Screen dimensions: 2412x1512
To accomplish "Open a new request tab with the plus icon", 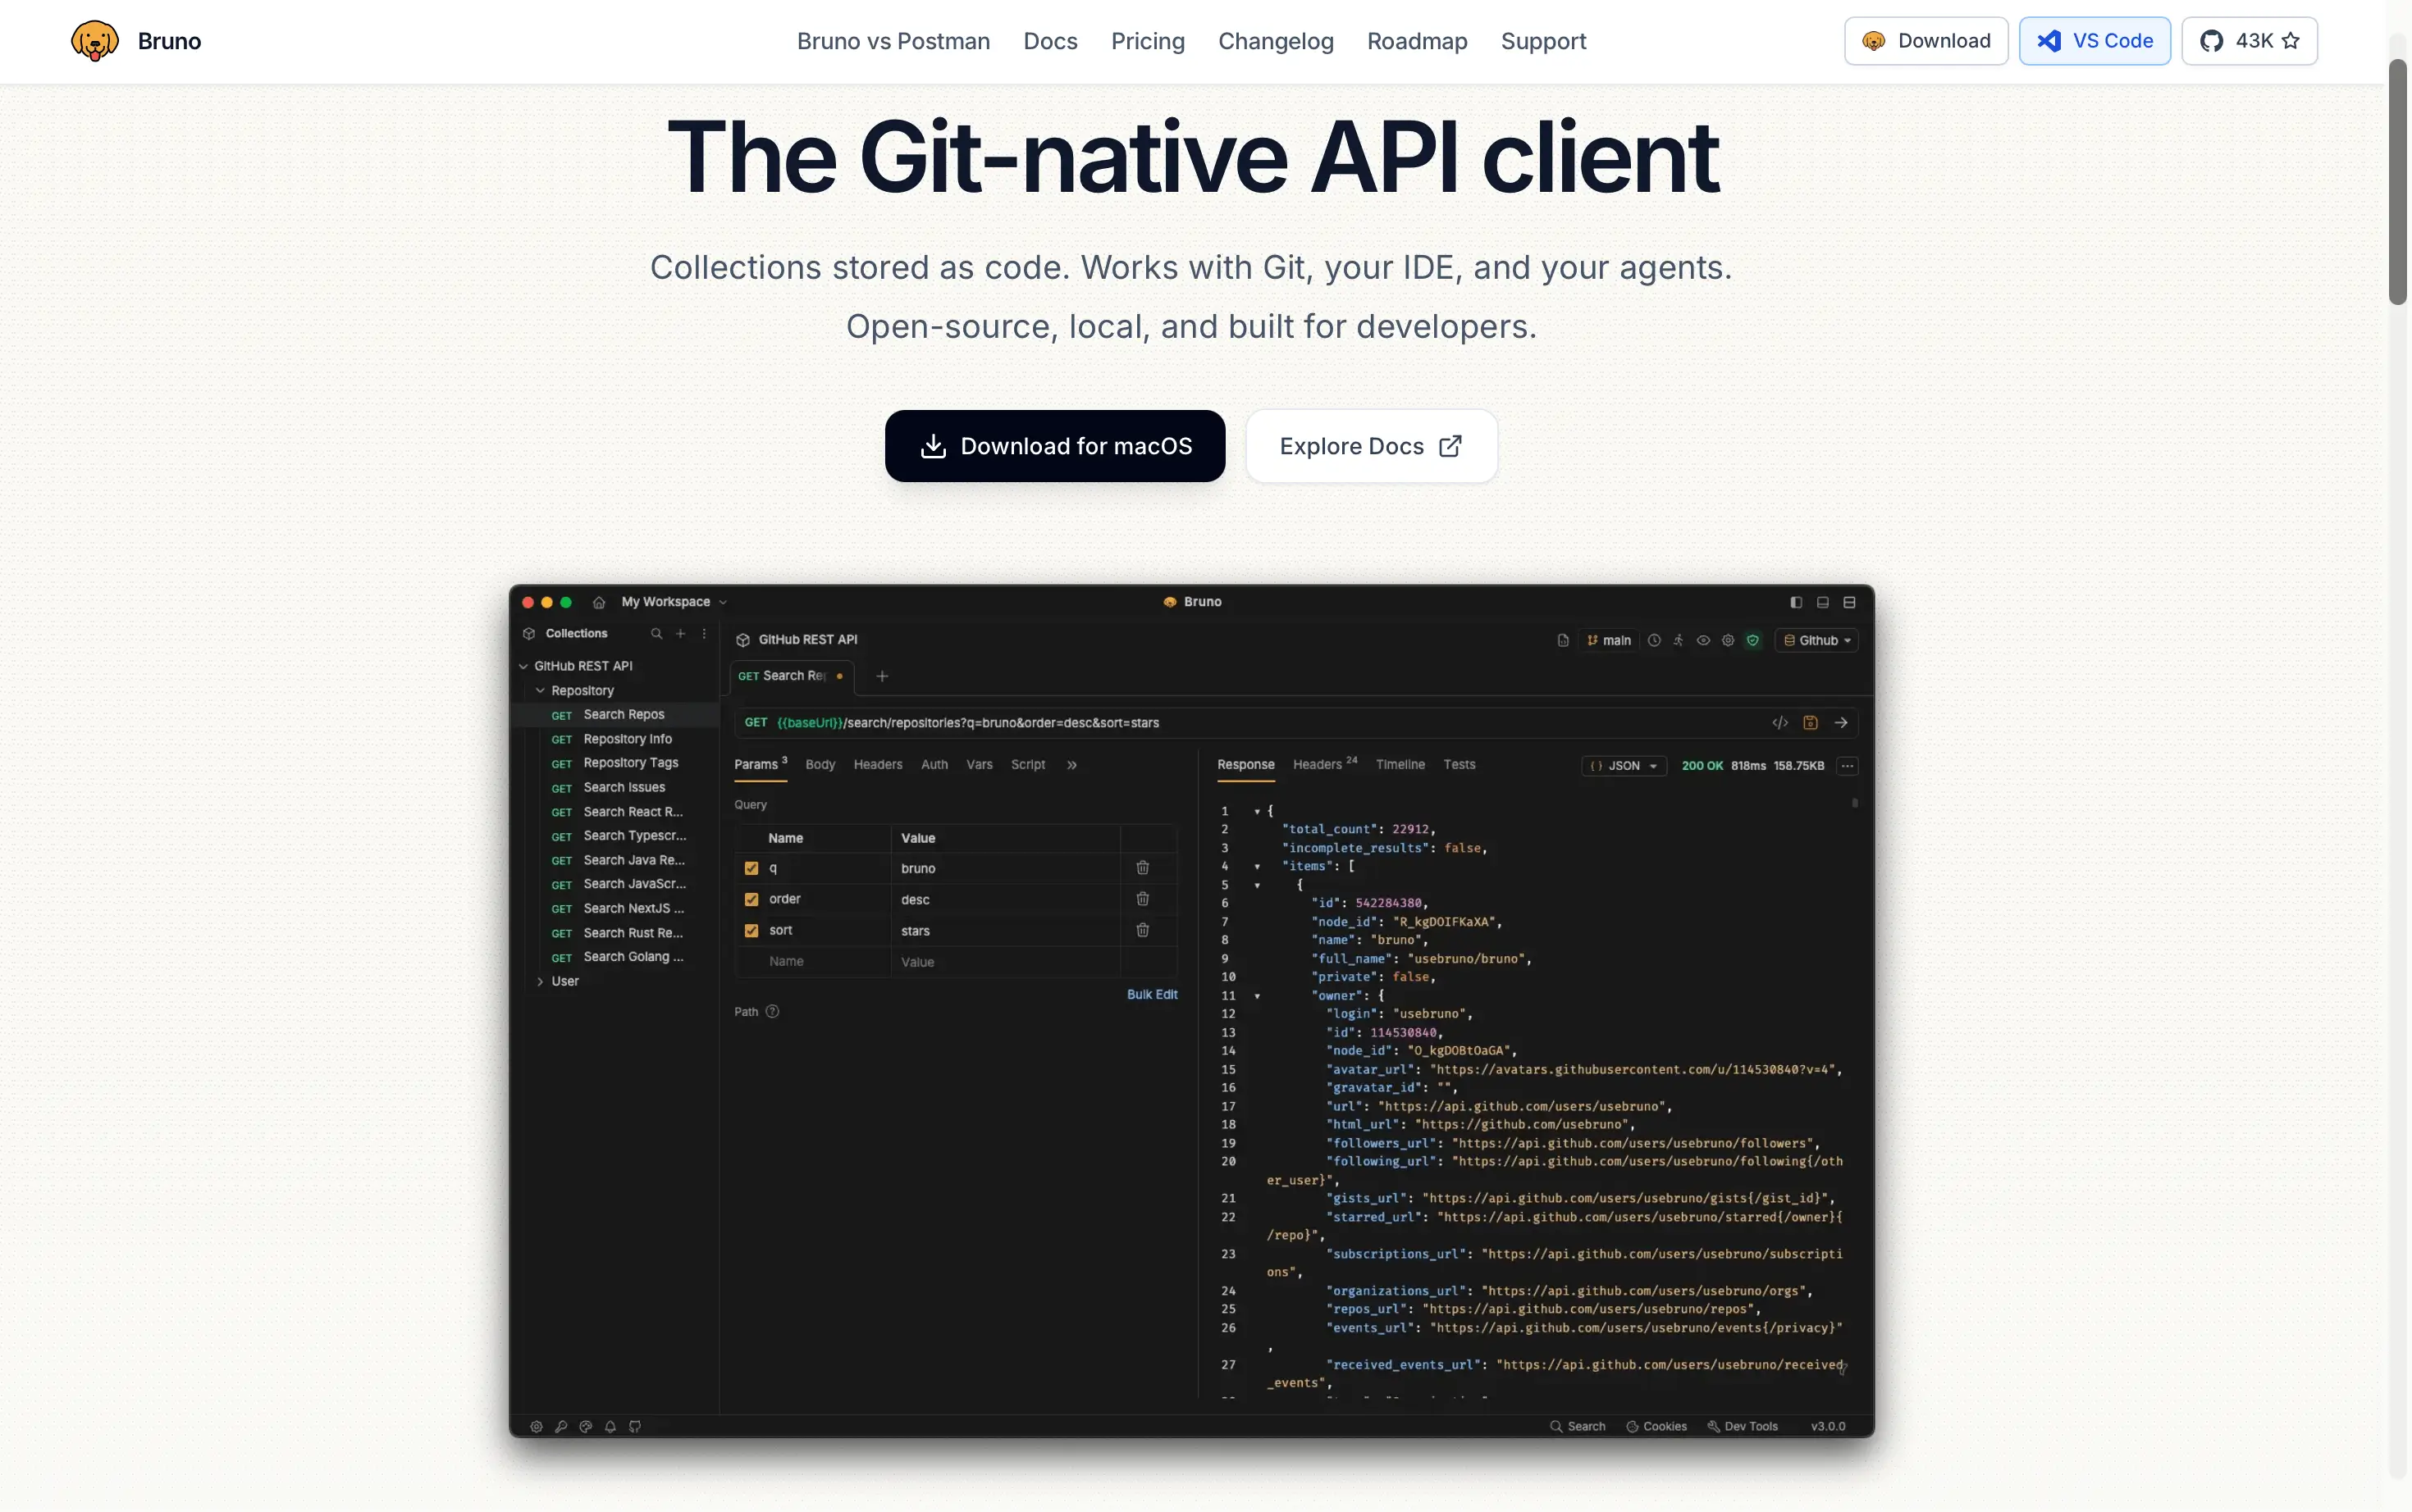I will pyautogui.click(x=881, y=677).
